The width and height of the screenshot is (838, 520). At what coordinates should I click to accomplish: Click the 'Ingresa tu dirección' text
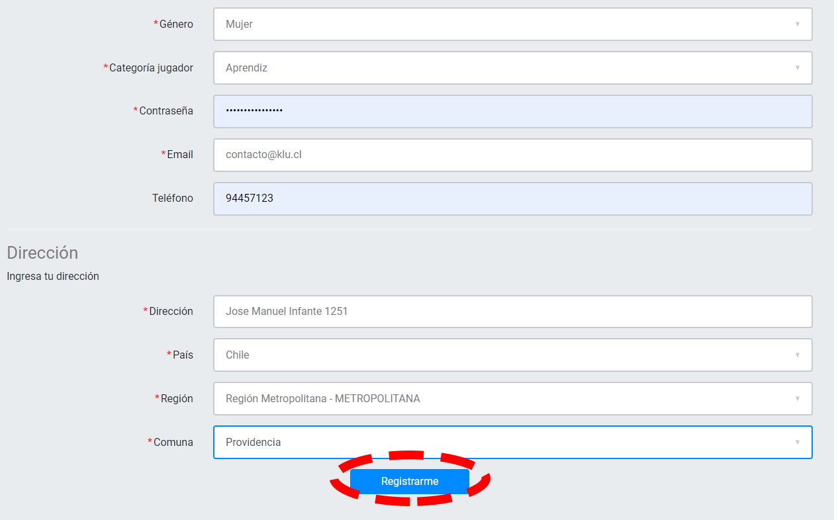(53, 277)
